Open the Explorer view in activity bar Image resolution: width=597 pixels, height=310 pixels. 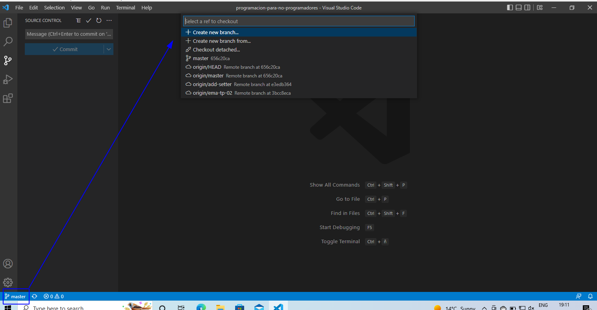pyautogui.click(x=8, y=23)
